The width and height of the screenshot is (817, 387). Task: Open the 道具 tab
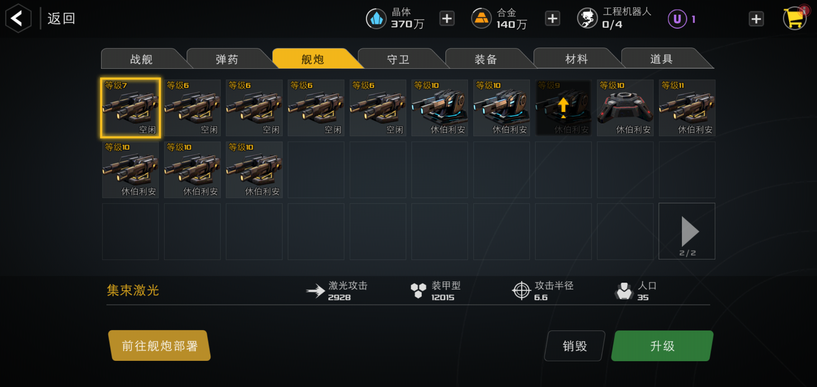661,59
